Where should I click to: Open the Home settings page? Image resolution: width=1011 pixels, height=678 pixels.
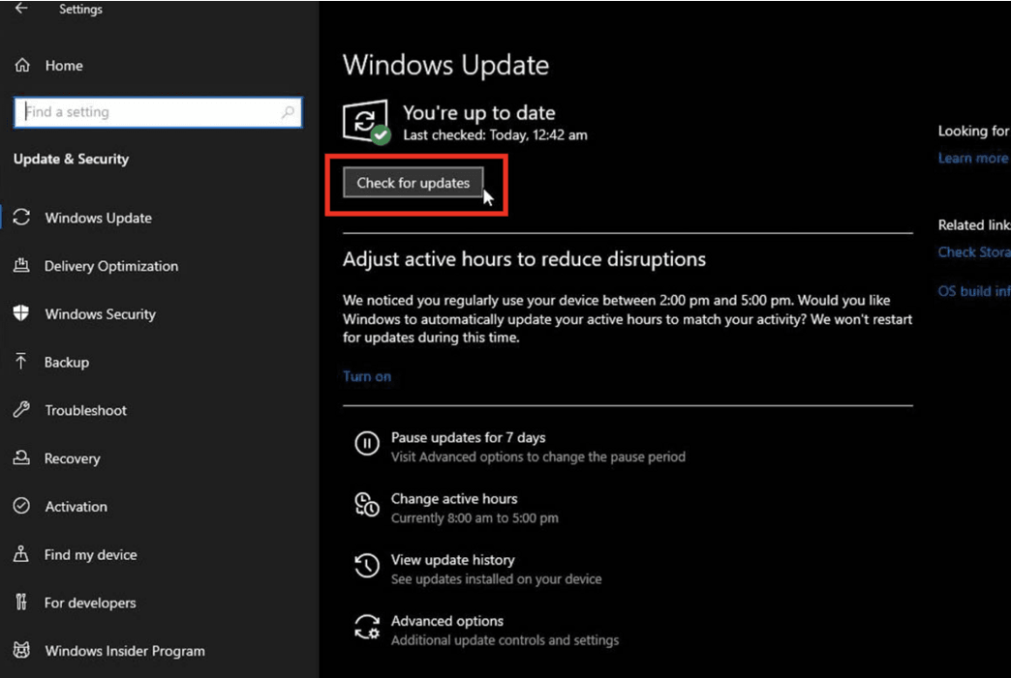click(64, 66)
